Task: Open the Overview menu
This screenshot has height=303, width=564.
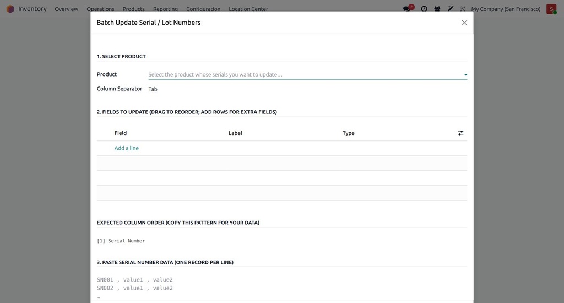Action: [66, 9]
